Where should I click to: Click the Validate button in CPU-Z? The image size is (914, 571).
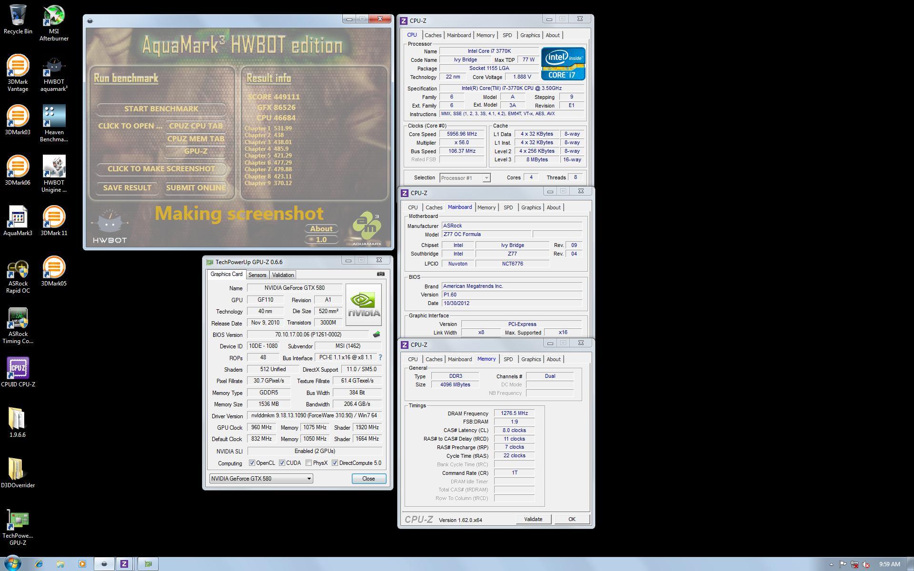pos(533,519)
